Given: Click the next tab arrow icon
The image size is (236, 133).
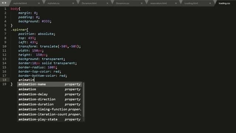Looking at the screenshot, I should click(6, 3).
